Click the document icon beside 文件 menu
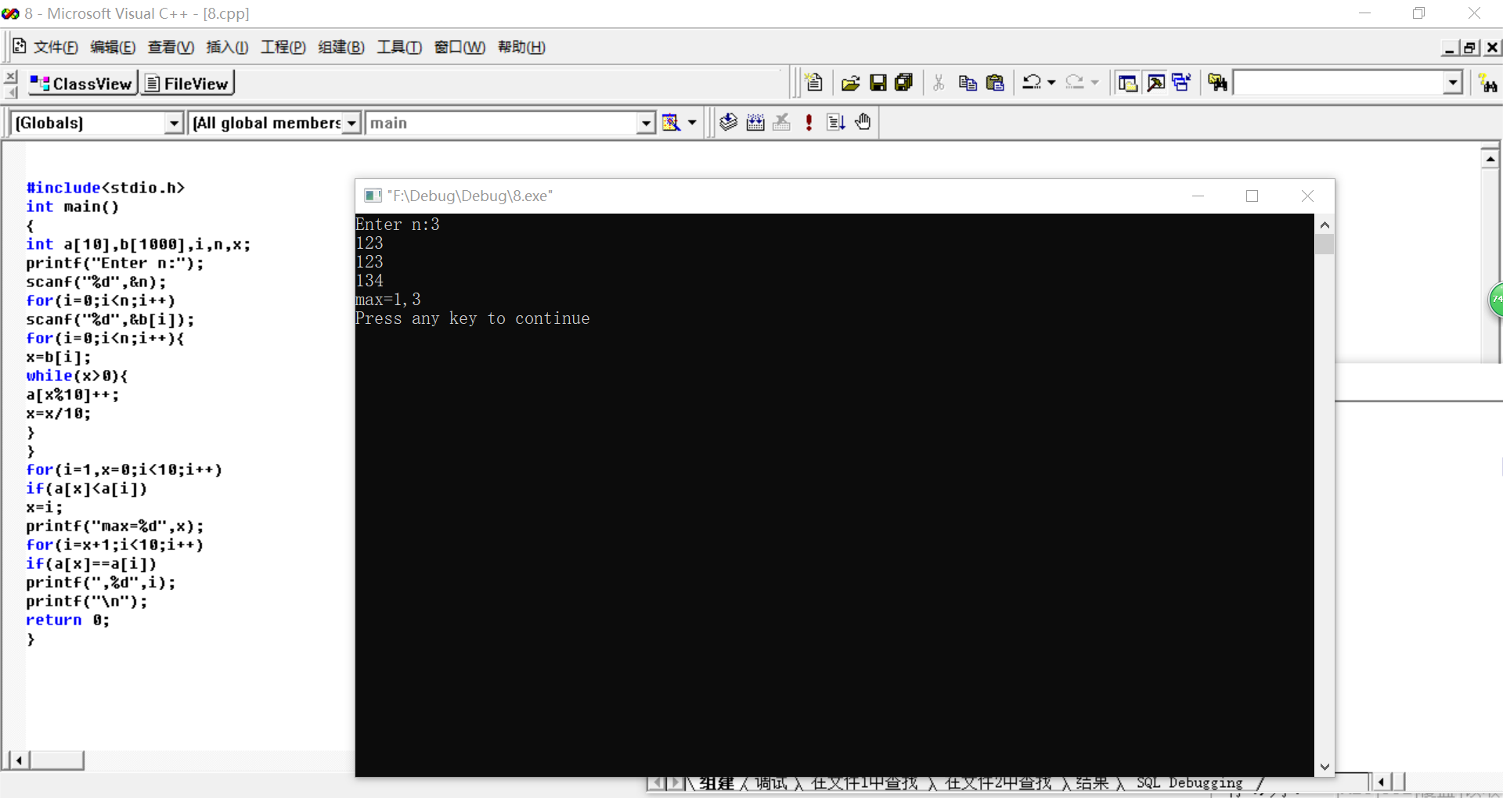The height and width of the screenshot is (798, 1503). 19,46
